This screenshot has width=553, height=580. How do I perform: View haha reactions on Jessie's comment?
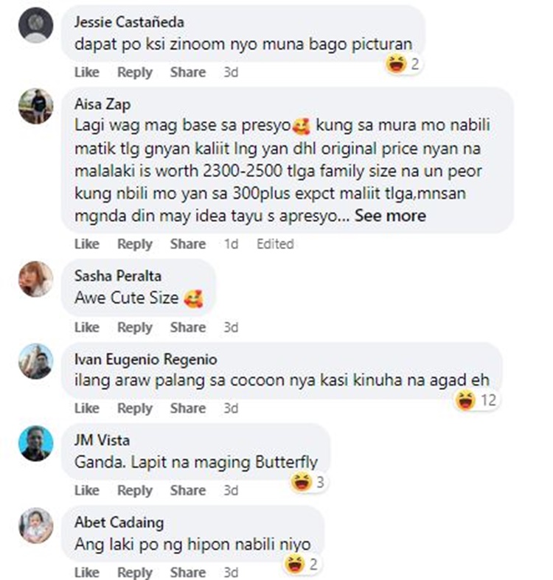pyautogui.click(x=403, y=64)
